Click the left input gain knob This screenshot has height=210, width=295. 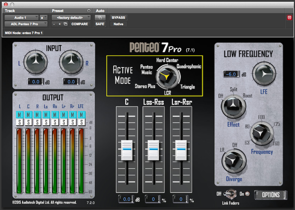tap(35, 62)
